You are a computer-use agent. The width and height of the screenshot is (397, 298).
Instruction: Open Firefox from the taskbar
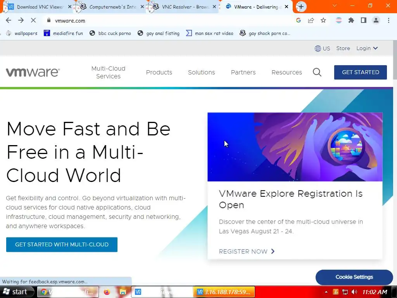(x=107, y=292)
